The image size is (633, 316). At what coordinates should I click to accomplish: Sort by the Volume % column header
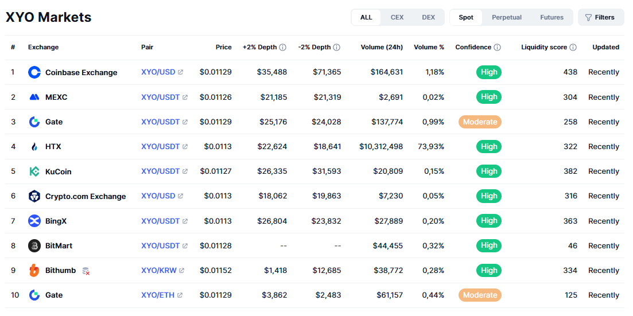pos(429,47)
